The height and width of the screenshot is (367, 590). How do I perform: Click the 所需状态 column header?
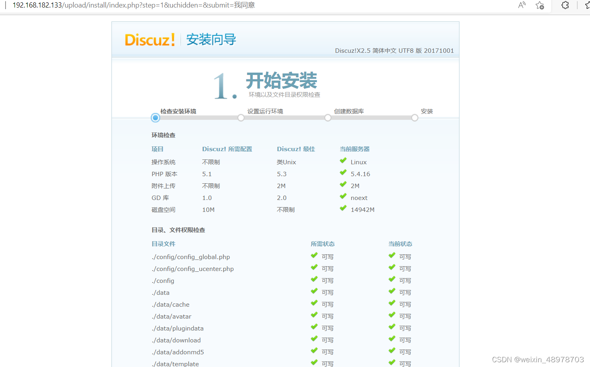(x=323, y=244)
